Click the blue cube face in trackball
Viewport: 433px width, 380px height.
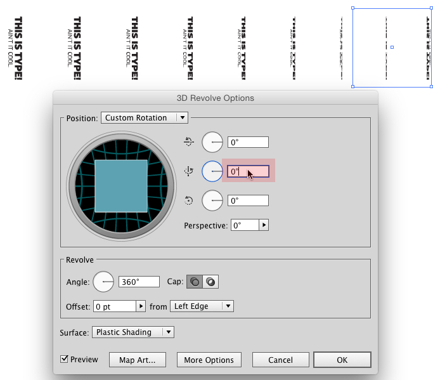[121, 186]
